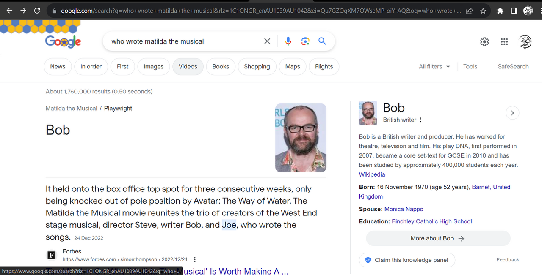Click the forbes.com result URL
Image resolution: width=542 pixels, height=275 pixels.
click(126, 259)
